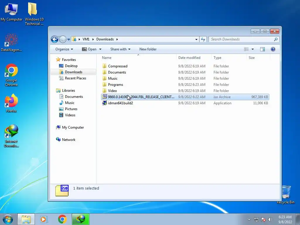This screenshot has height=225, width=300.
Task: Sort by Size column header
Action: click(x=258, y=58)
